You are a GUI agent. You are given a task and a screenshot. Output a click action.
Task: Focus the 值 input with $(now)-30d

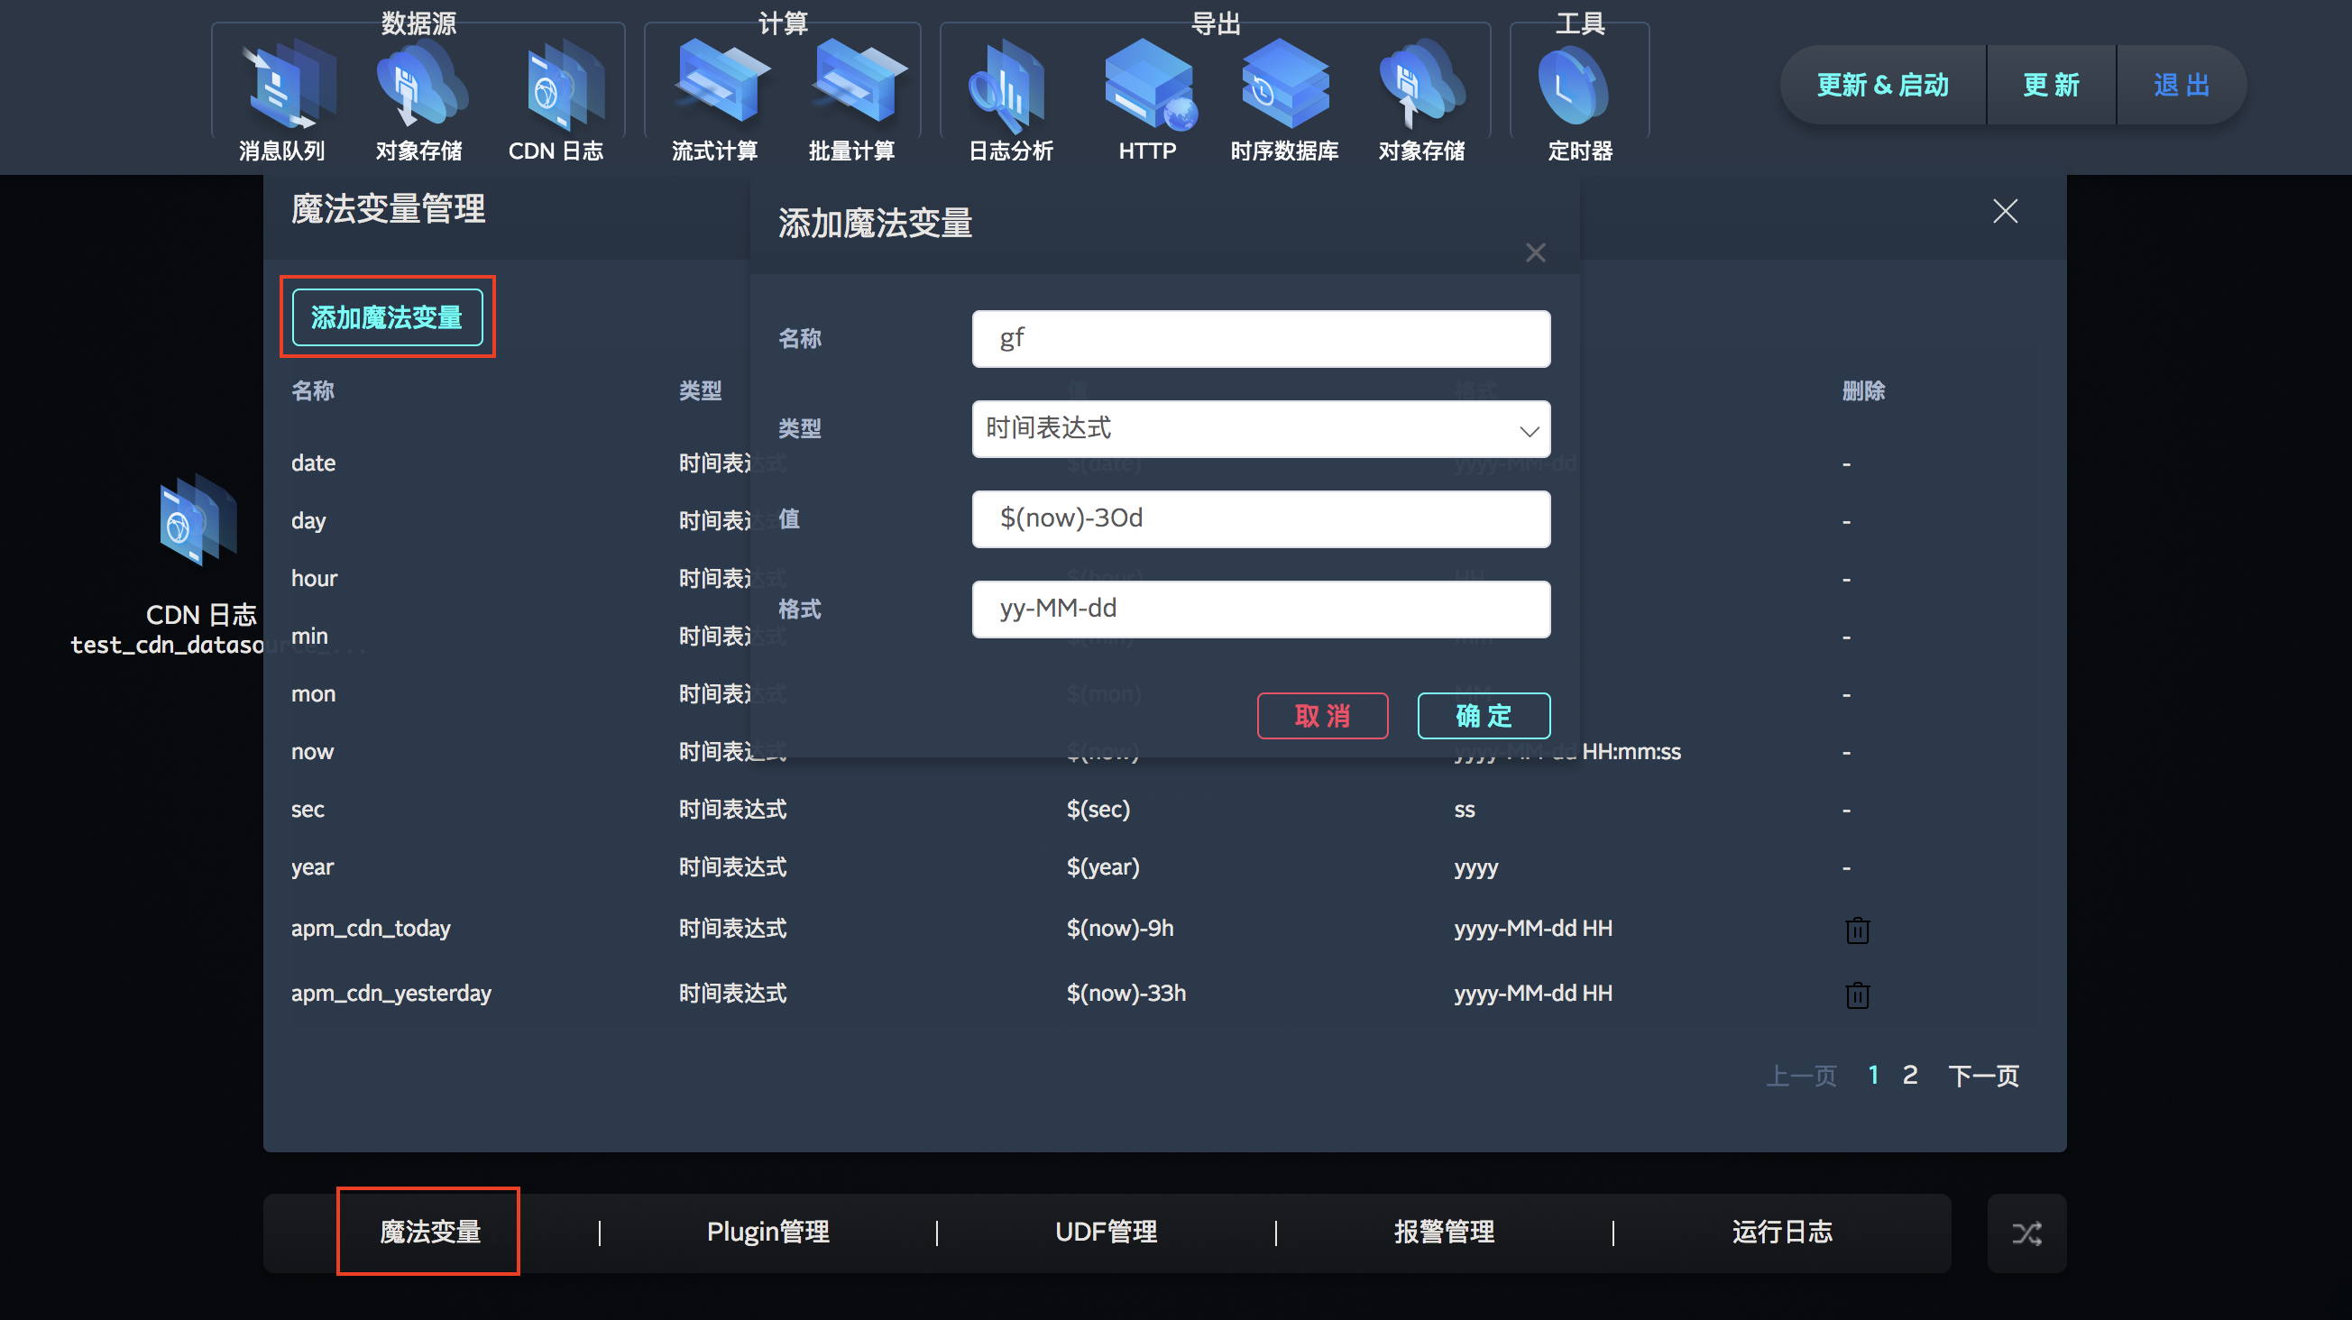[x=1261, y=519]
